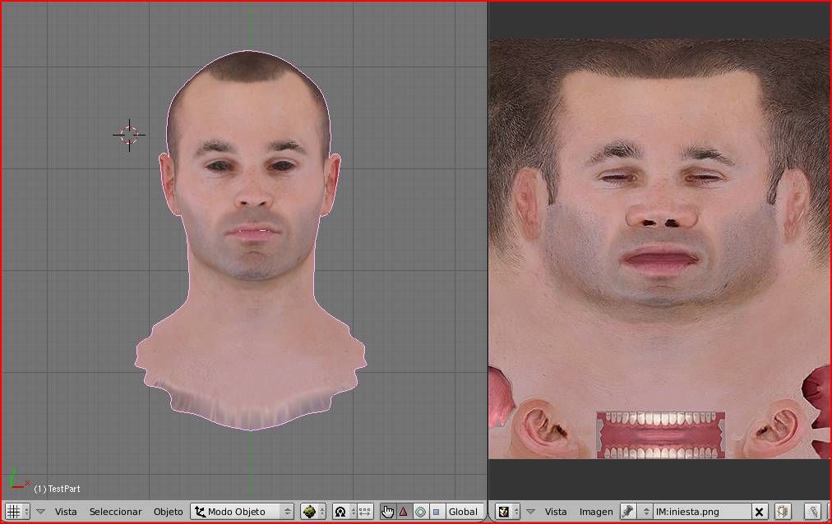Open the Imagen menu
The height and width of the screenshot is (524, 832).
tap(596, 512)
